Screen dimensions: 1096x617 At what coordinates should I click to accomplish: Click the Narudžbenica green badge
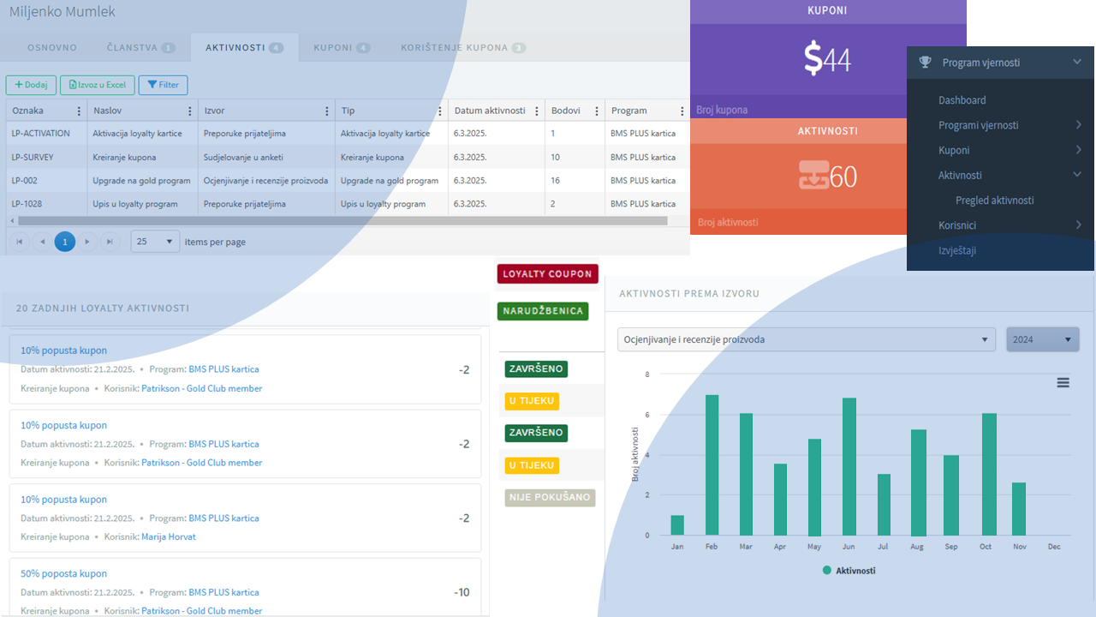click(543, 311)
